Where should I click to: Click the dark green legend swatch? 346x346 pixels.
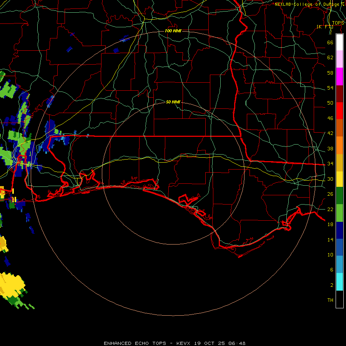(x=339, y=196)
